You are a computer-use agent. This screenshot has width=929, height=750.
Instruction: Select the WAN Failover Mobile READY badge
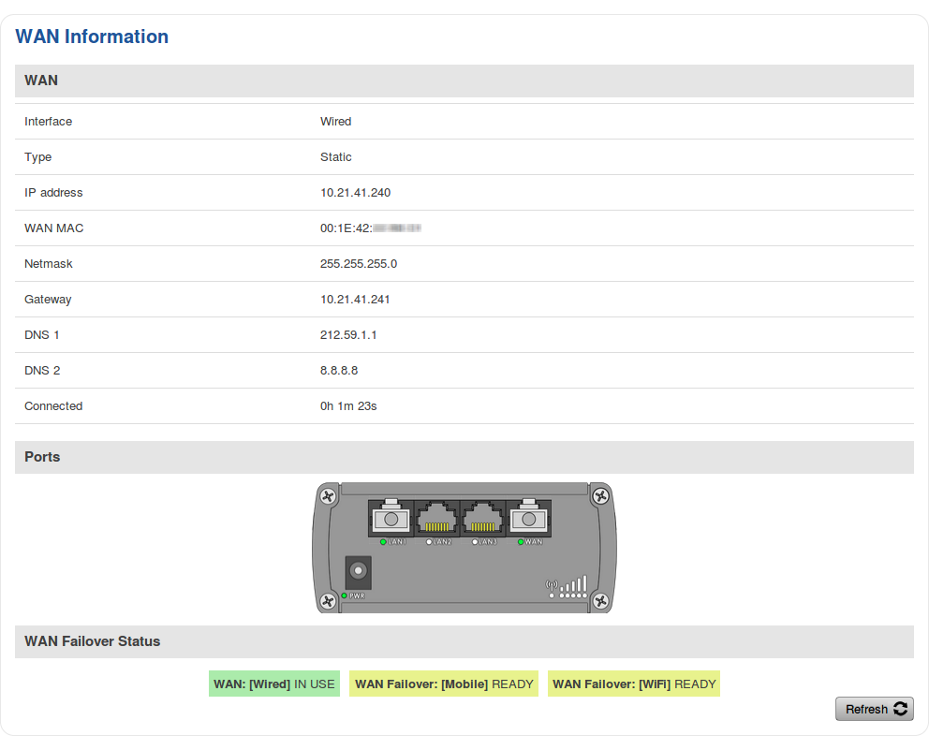(444, 684)
